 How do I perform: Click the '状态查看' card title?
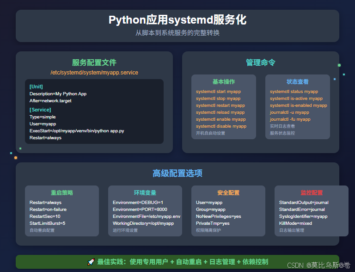(298, 81)
